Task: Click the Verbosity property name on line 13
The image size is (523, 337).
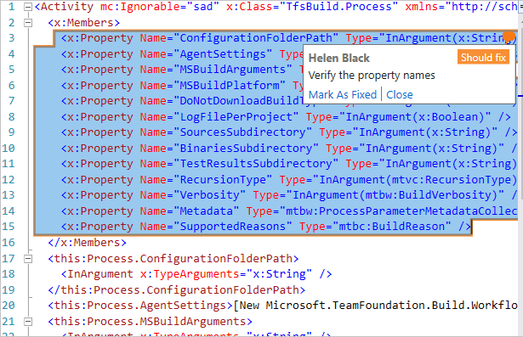Action: point(209,195)
